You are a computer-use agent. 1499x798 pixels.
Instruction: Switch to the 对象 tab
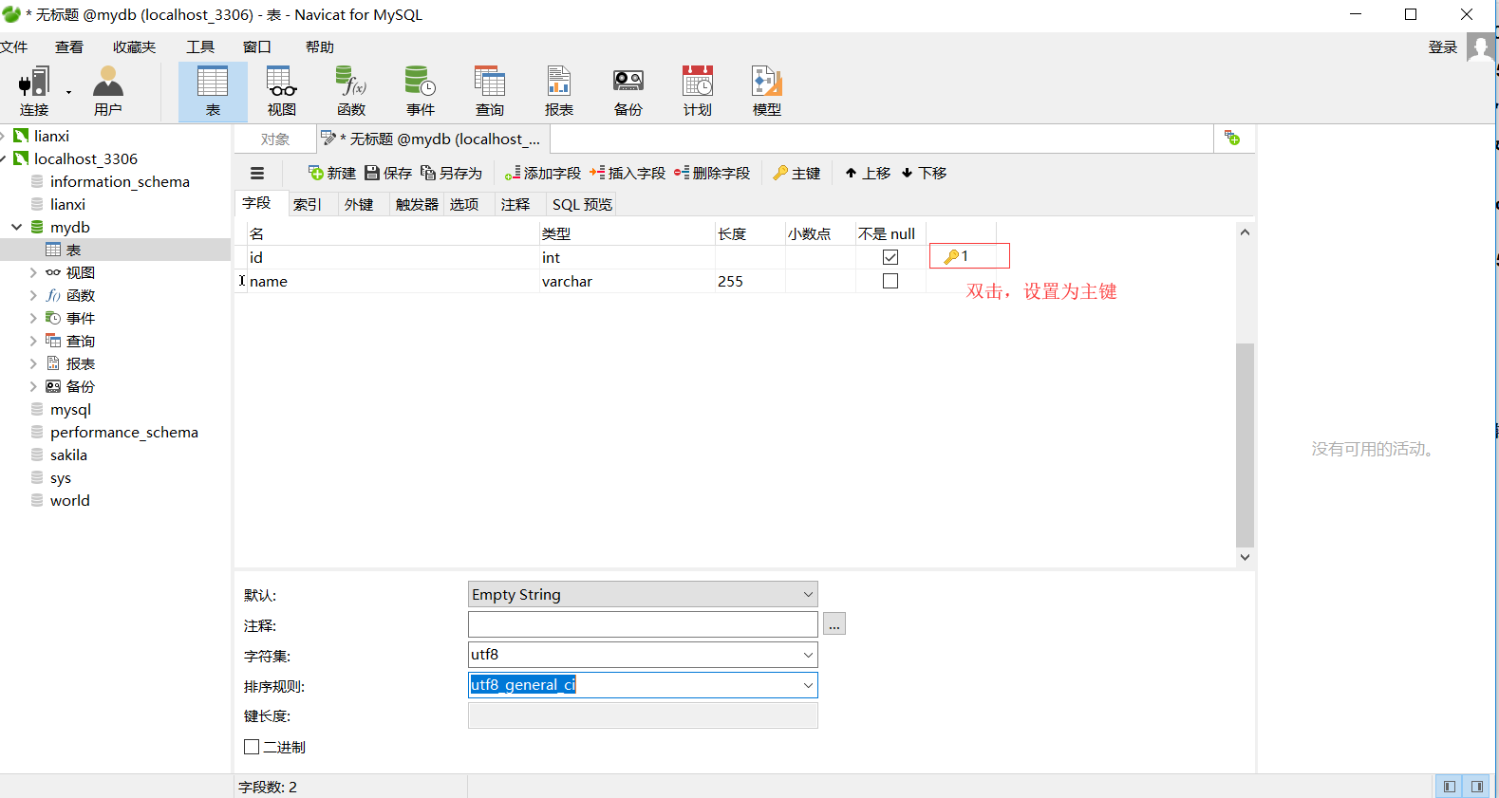click(x=275, y=139)
